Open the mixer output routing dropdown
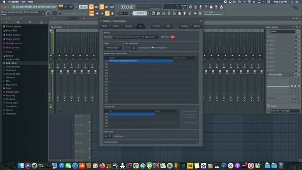 coord(285,111)
